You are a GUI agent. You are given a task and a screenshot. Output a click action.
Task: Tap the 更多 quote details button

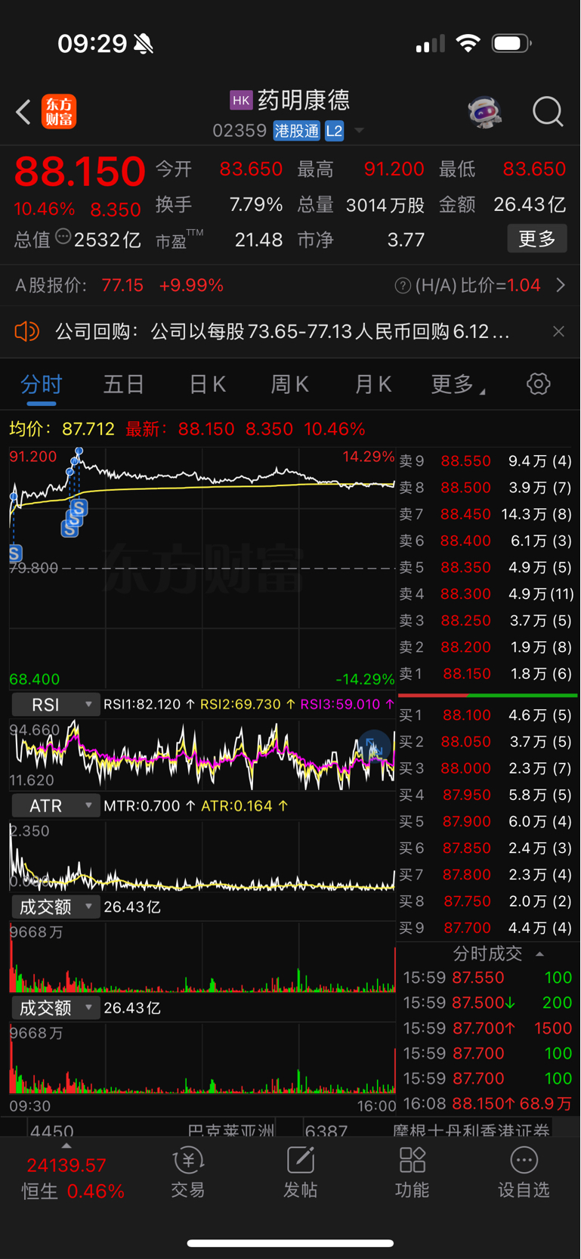point(537,239)
